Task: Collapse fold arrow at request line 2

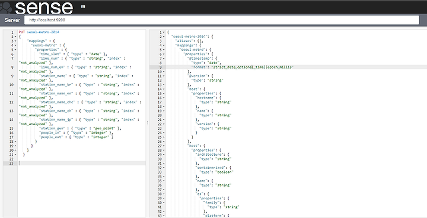Action: point(15,37)
